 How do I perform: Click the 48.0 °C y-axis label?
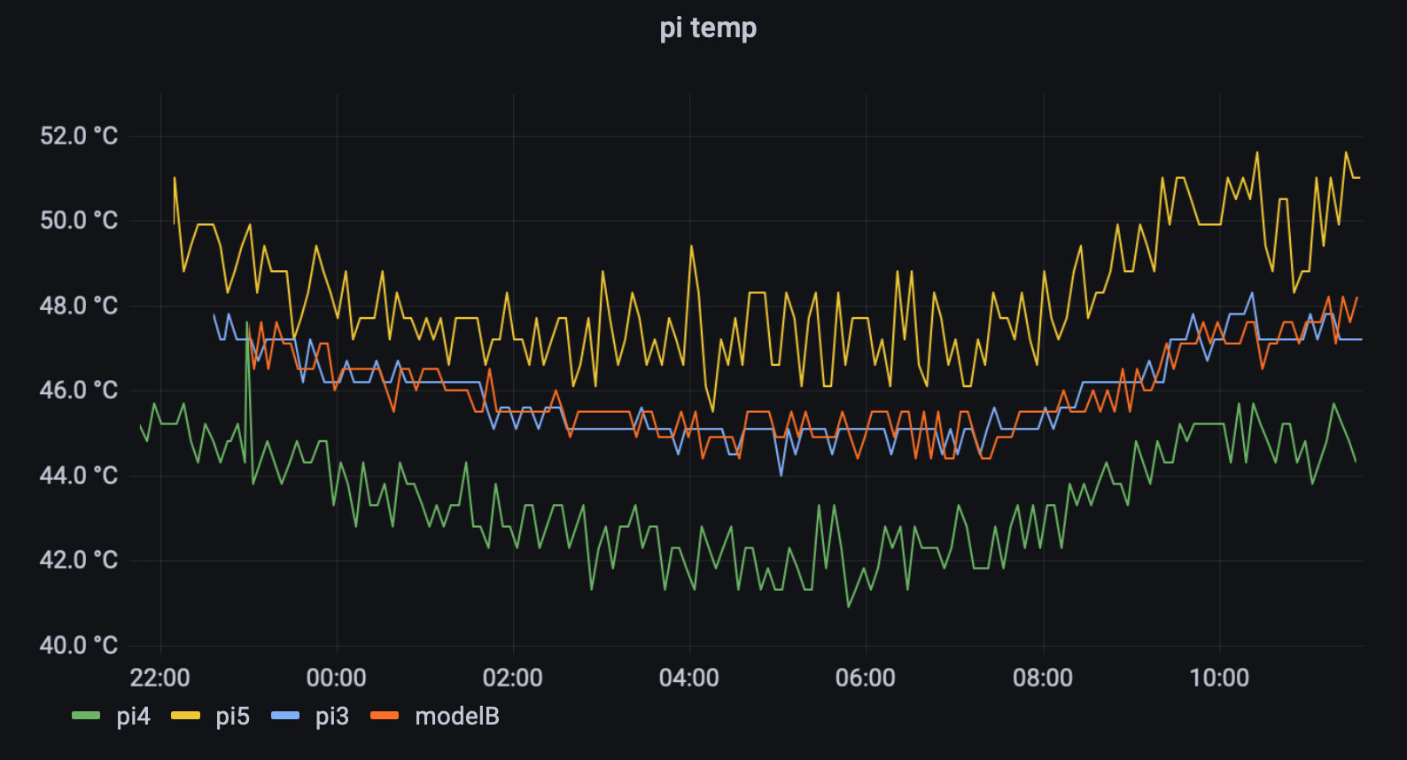tap(79, 306)
